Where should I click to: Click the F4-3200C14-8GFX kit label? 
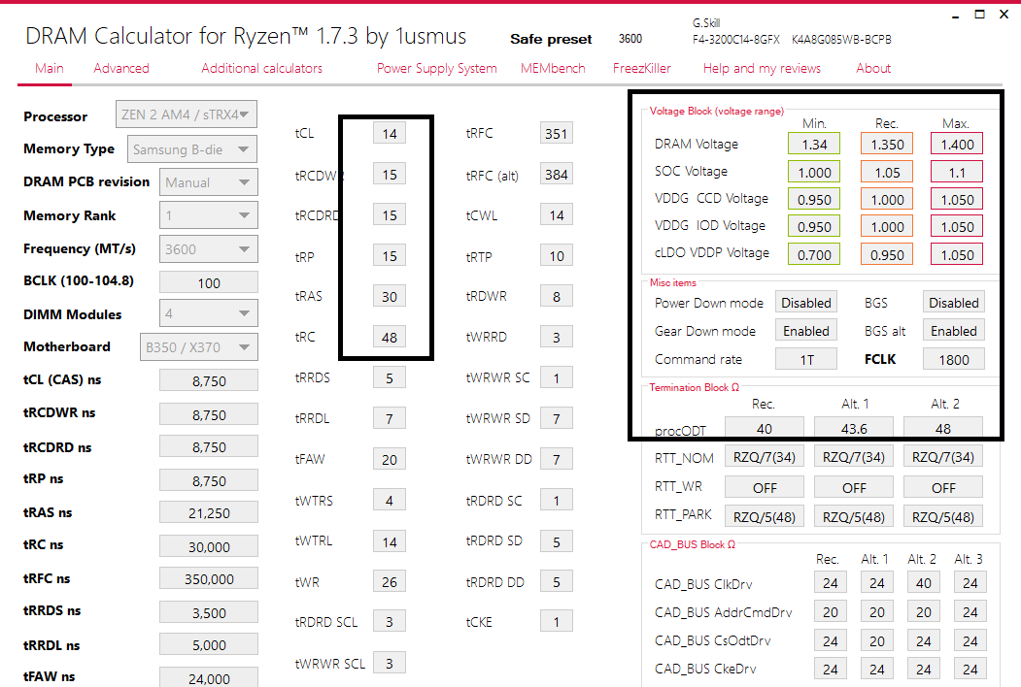tap(735, 39)
